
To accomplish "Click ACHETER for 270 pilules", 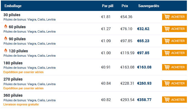I will tap(174, 83).
